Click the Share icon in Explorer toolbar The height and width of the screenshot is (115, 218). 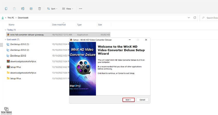pyautogui.click(x=31, y=9)
